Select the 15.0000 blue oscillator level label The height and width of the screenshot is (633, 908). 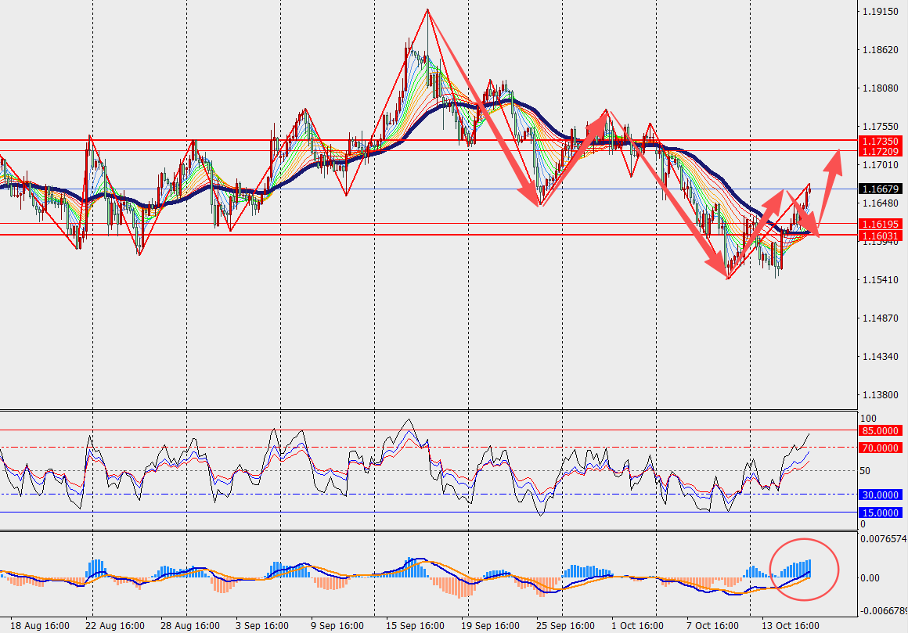pyautogui.click(x=880, y=513)
